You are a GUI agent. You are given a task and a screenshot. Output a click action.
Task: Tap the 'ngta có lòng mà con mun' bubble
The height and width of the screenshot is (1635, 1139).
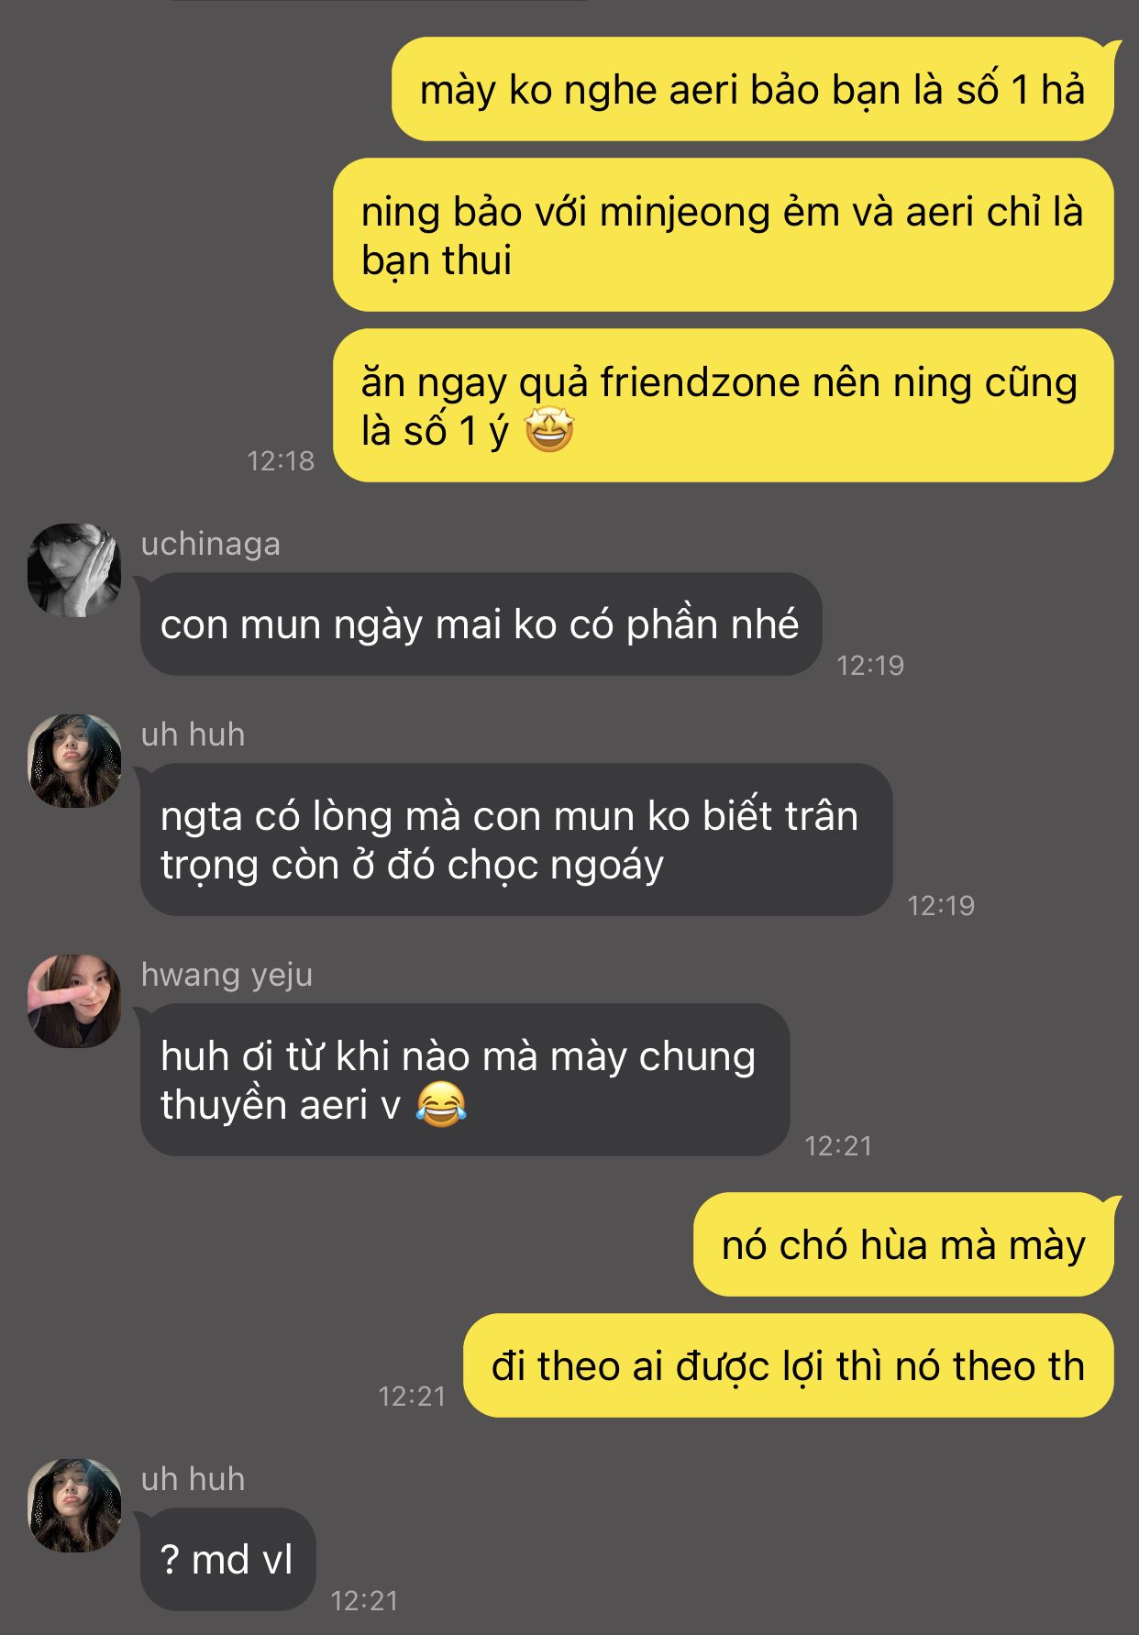(515, 840)
